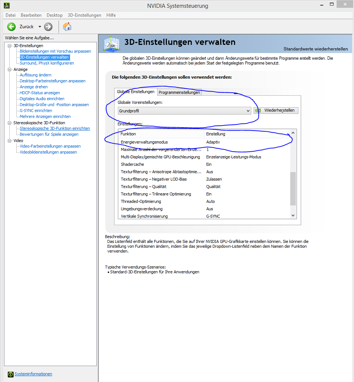The image size is (354, 382).
Task: Click the G-SYNC setting value
Action: [x=213, y=216]
